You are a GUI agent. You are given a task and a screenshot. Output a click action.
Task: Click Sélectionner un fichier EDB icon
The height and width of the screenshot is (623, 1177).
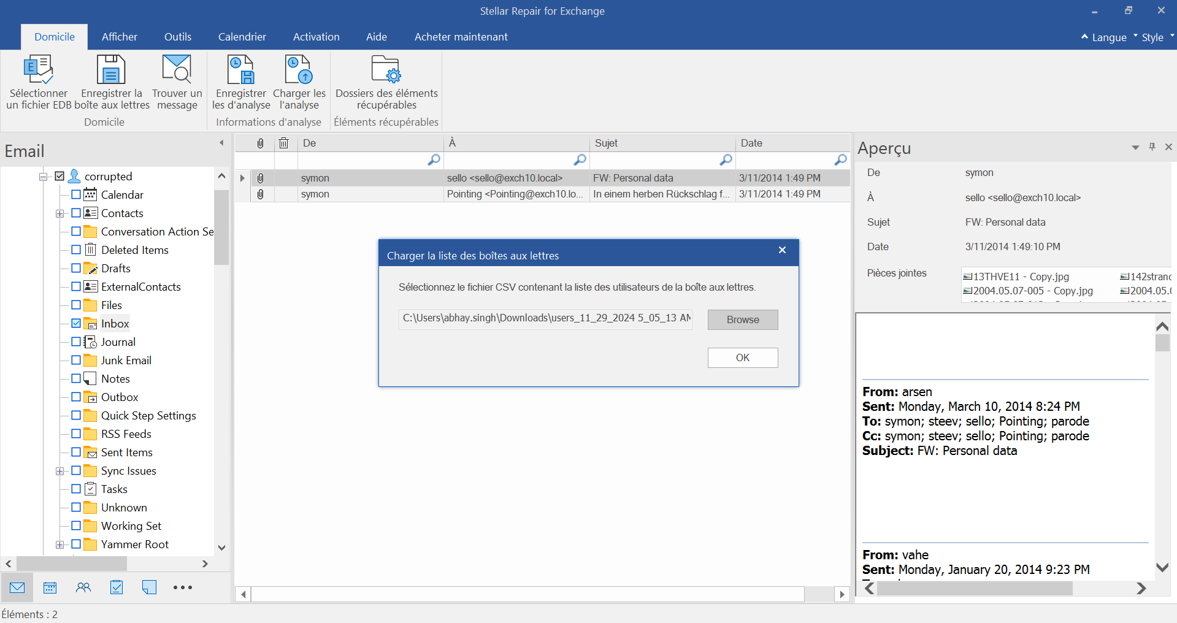pos(38,69)
